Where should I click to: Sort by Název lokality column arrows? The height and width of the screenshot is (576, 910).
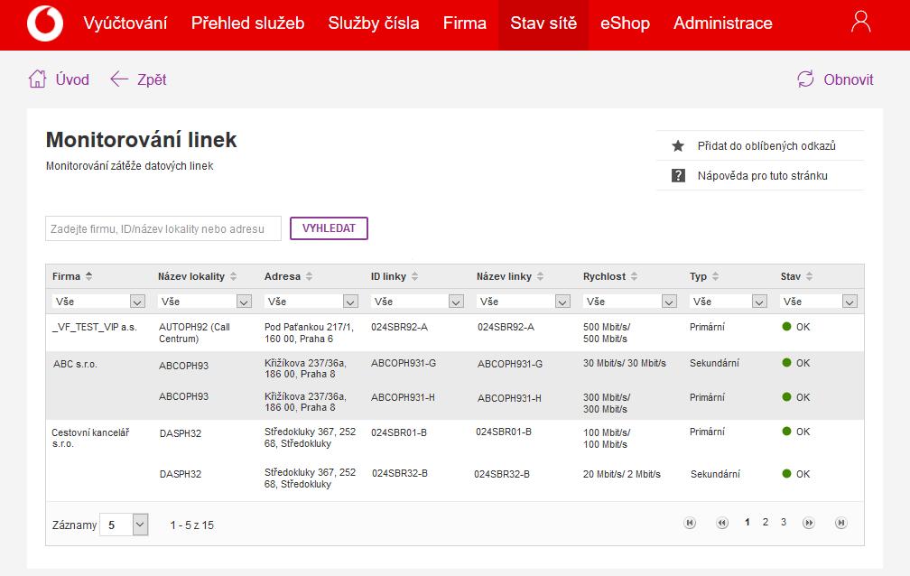point(233,276)
